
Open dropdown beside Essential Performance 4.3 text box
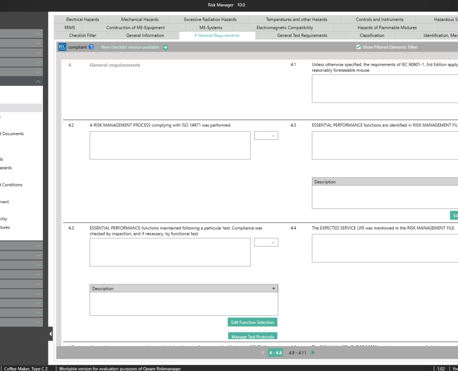tap(266, 242)
